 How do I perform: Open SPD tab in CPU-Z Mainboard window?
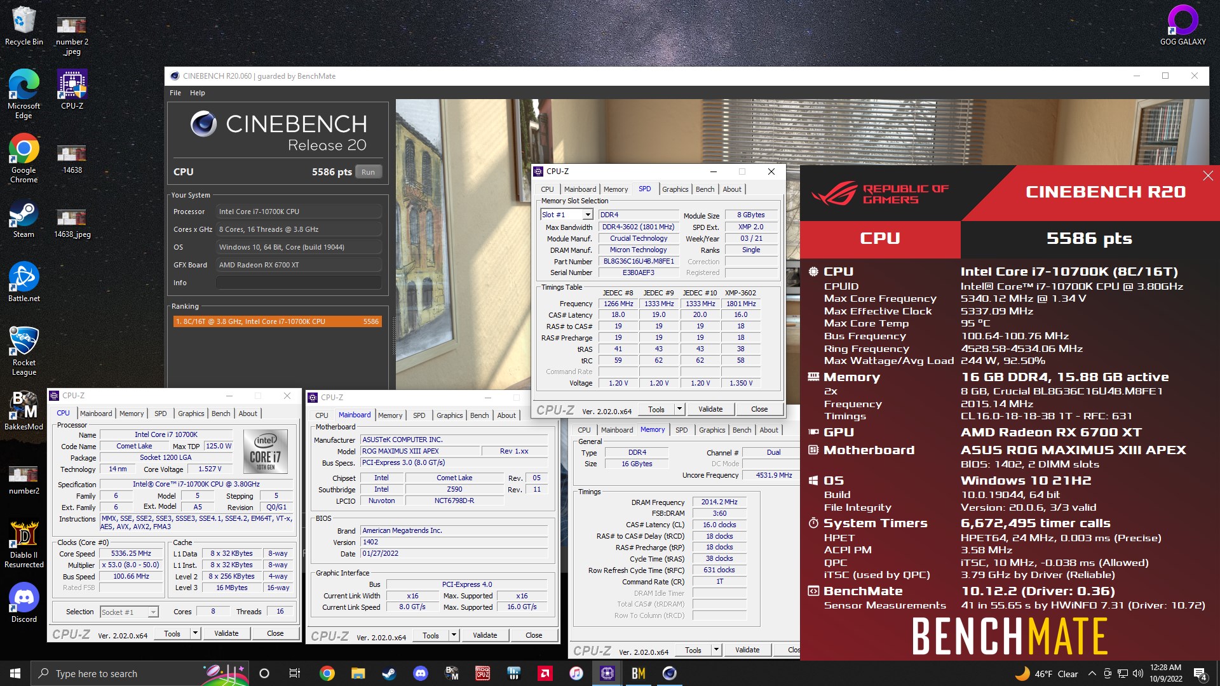pos(419,415)
